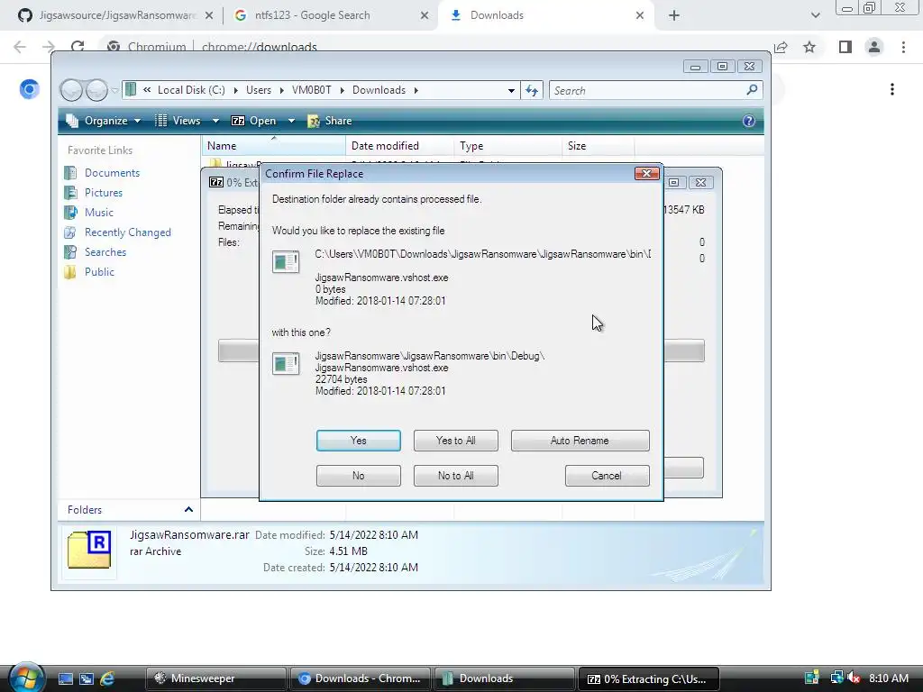Open tab search chevron
This screenshot has width=923, height=692.
tap(815, 15)
